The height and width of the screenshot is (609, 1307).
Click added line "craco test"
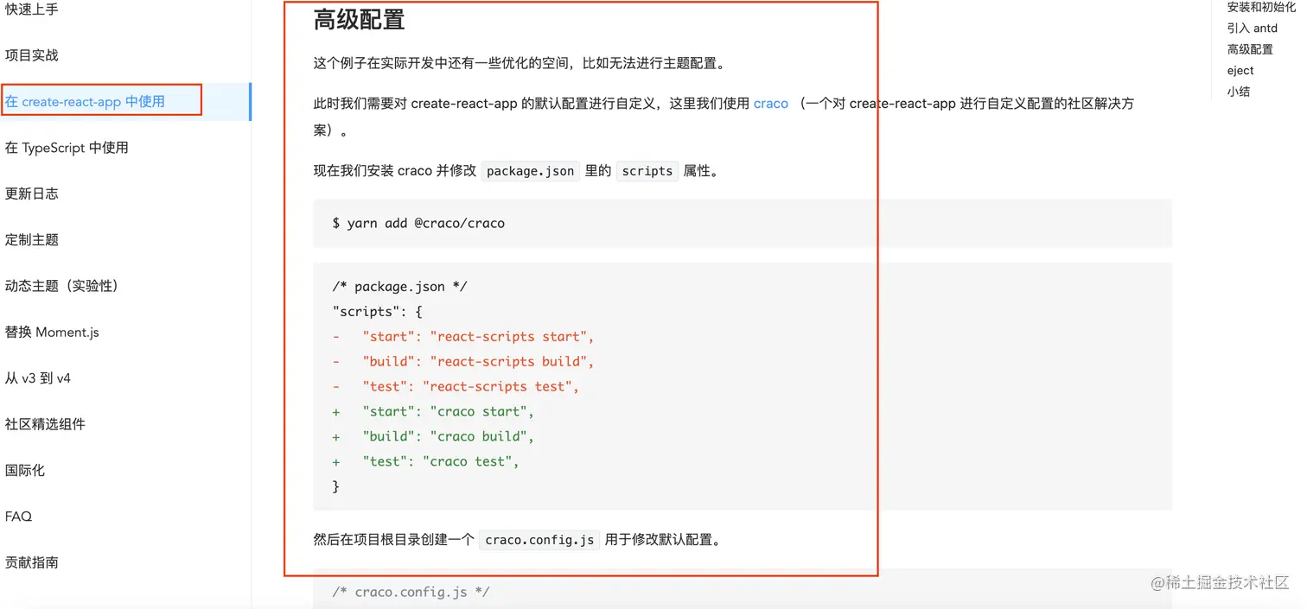click(426, 462)
